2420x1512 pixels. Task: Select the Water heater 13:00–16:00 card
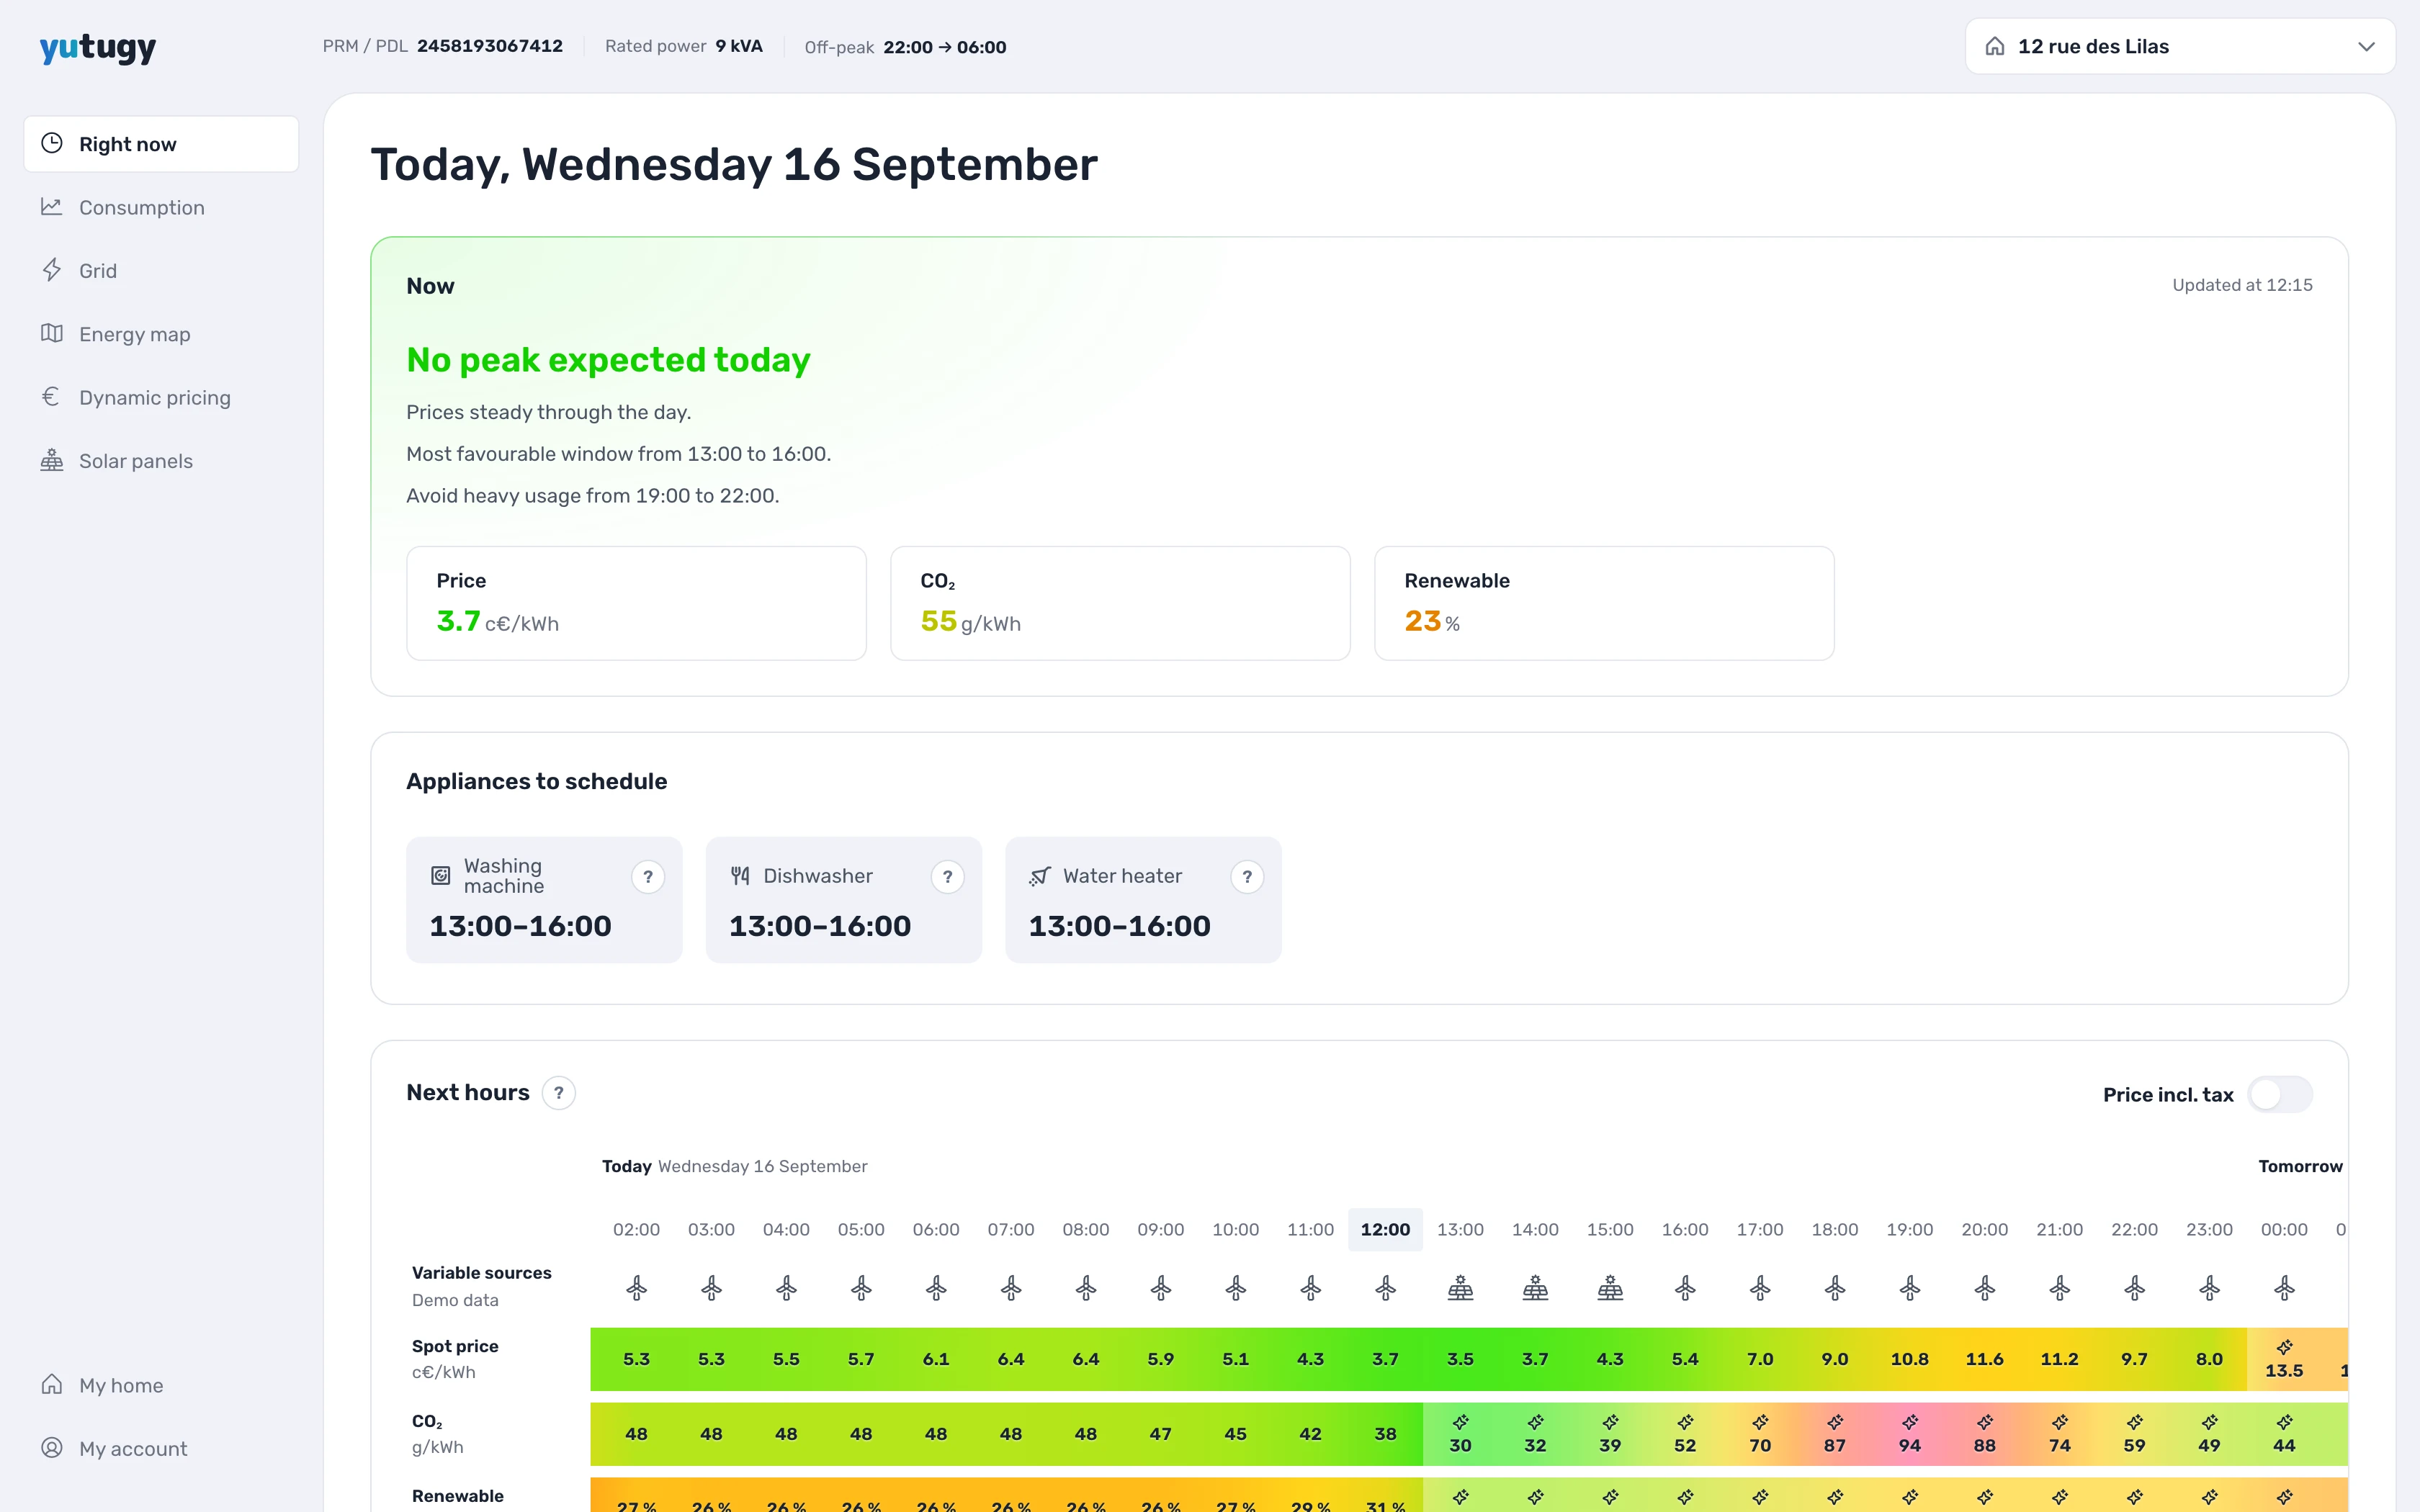click(x=1143, y=900)
